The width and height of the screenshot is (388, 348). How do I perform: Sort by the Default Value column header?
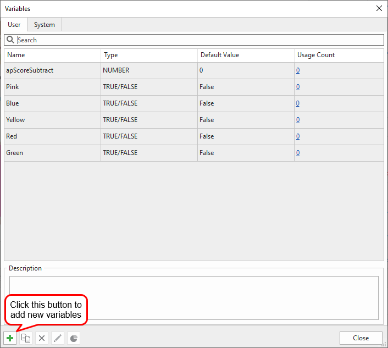pos(246,55)
